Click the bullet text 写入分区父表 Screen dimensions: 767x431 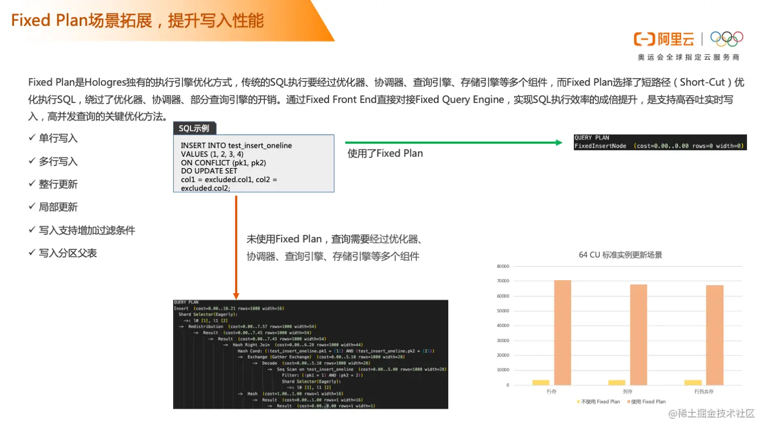(x=68, y=253)
